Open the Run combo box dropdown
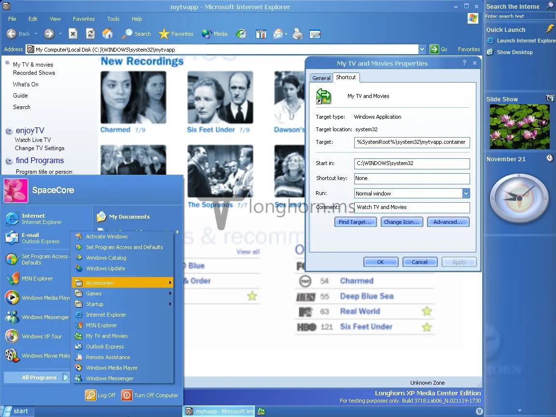The width and height of the screenshot is (556, 417). click(466, 193)
